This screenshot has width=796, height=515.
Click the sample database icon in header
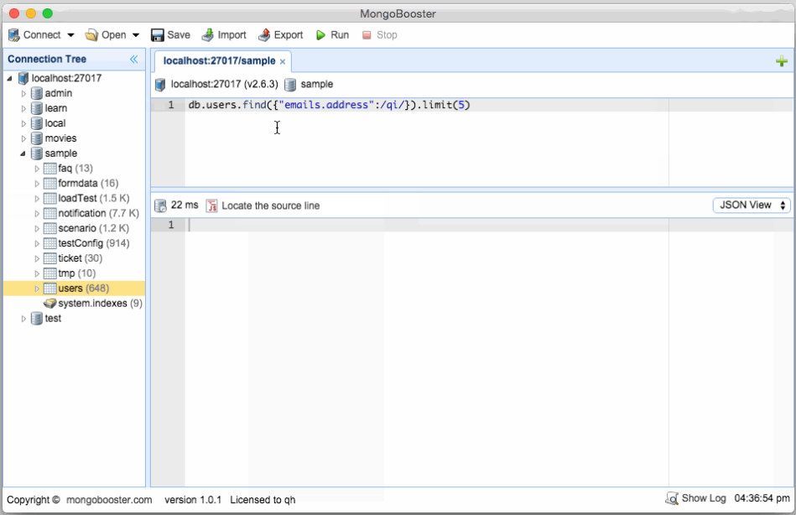pos(290,85)
